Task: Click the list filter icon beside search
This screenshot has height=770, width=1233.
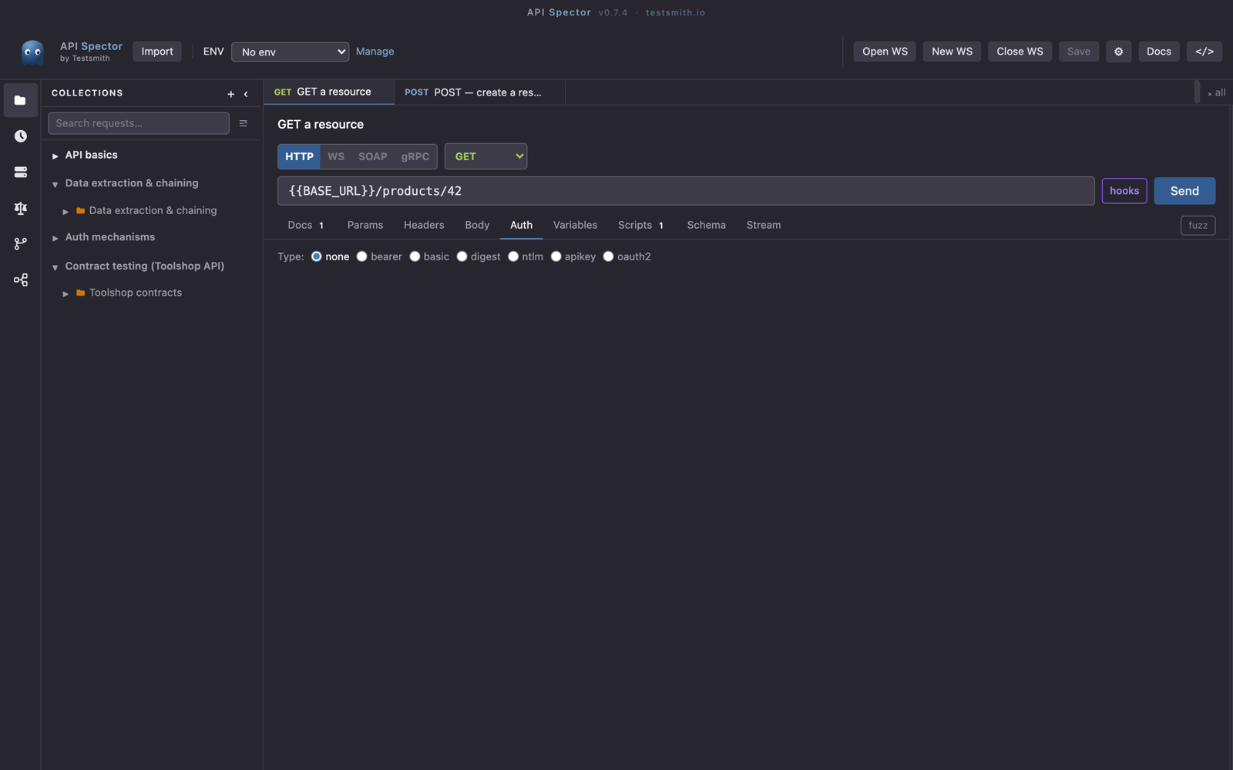Action: (x=244, y=123)
